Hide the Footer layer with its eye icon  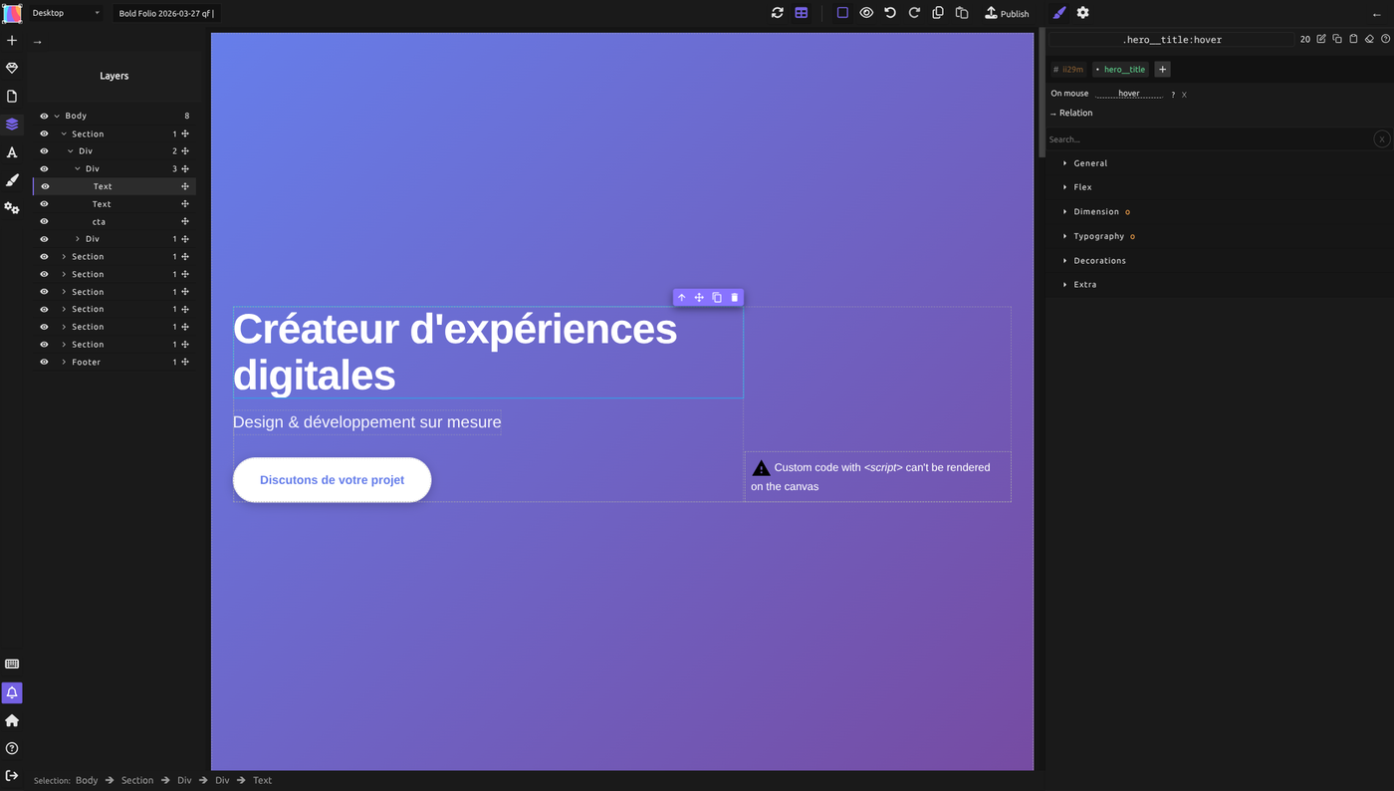click(x=43, y=362)
